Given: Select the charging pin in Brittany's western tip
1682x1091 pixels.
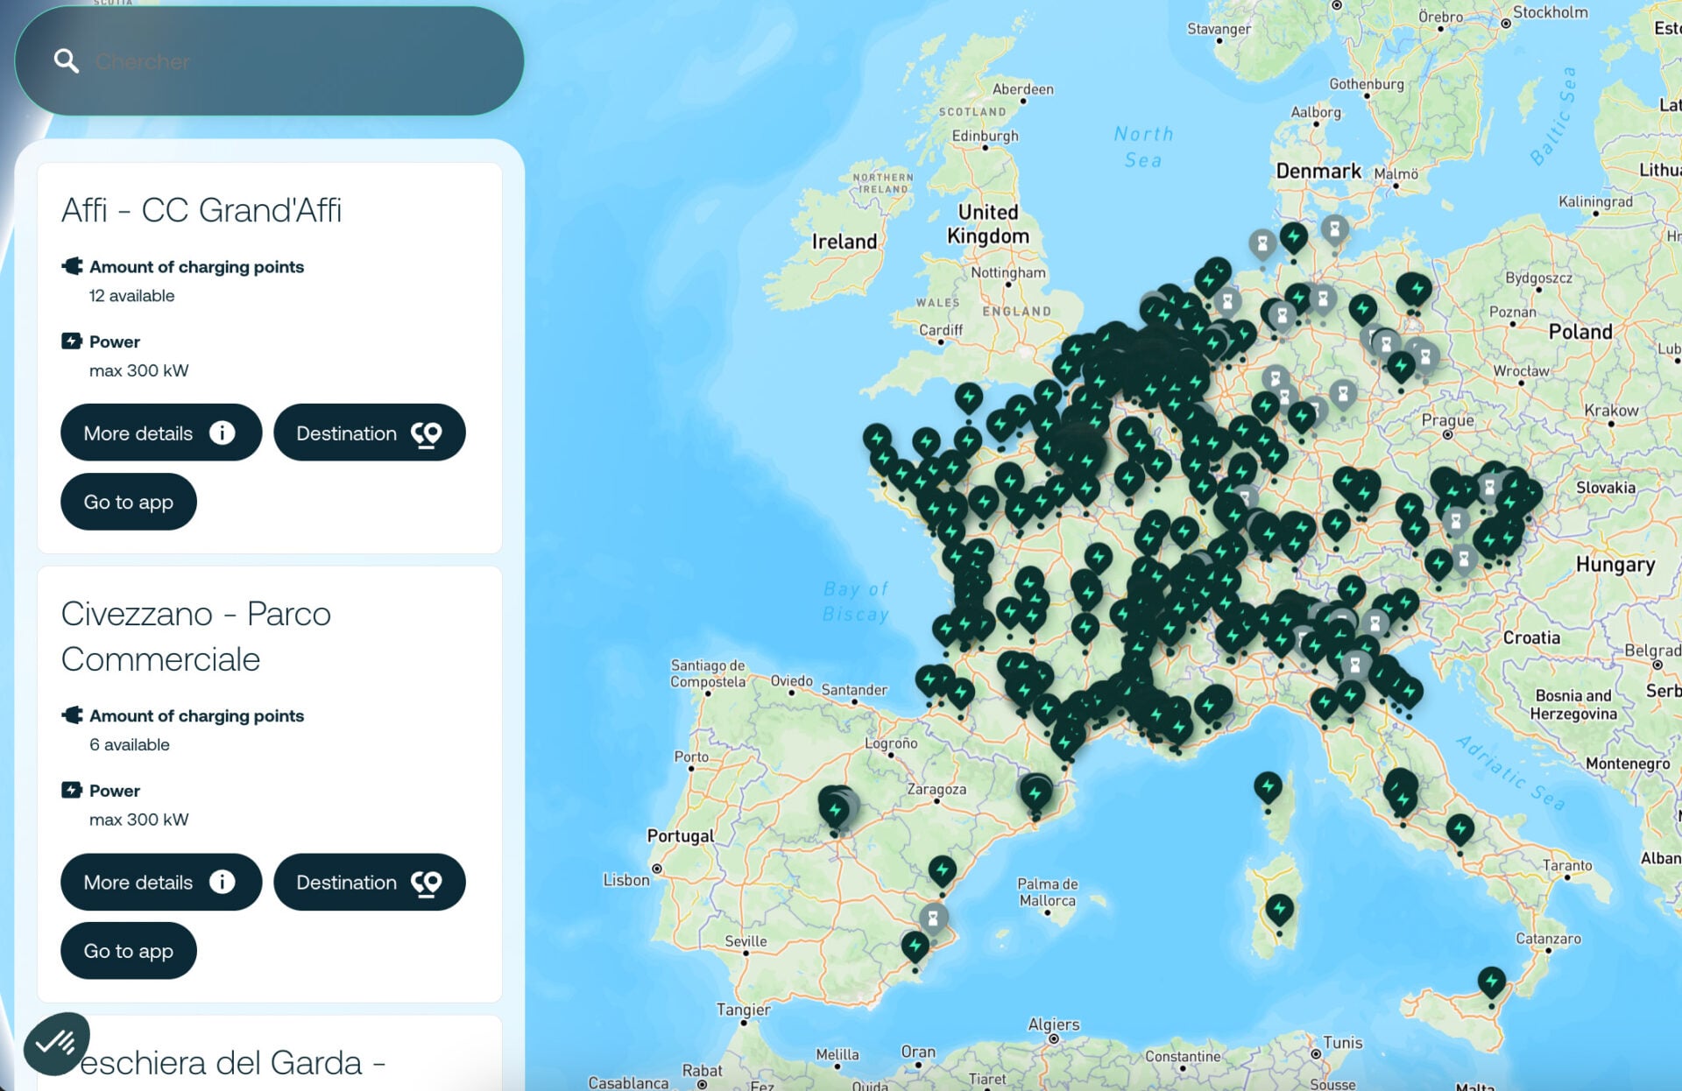Looking at the screenshot, I should [877, 437].
